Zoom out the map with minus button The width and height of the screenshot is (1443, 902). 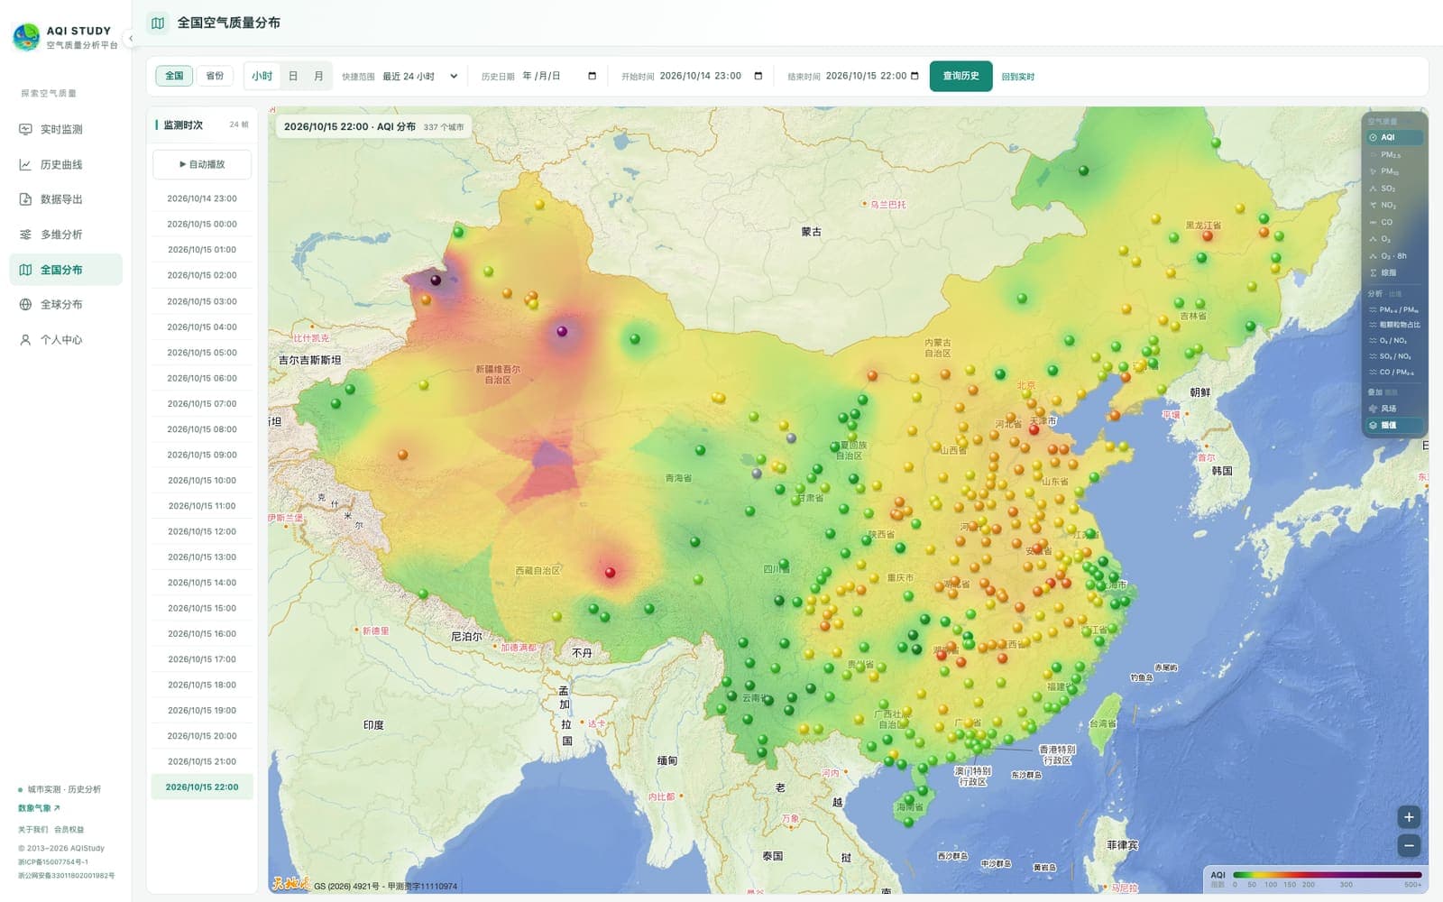(x=1409, y=845)
